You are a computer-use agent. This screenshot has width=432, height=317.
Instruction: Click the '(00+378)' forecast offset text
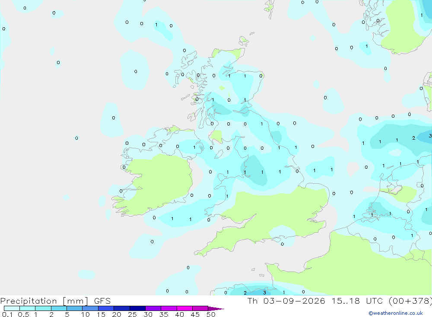point(410,301)
